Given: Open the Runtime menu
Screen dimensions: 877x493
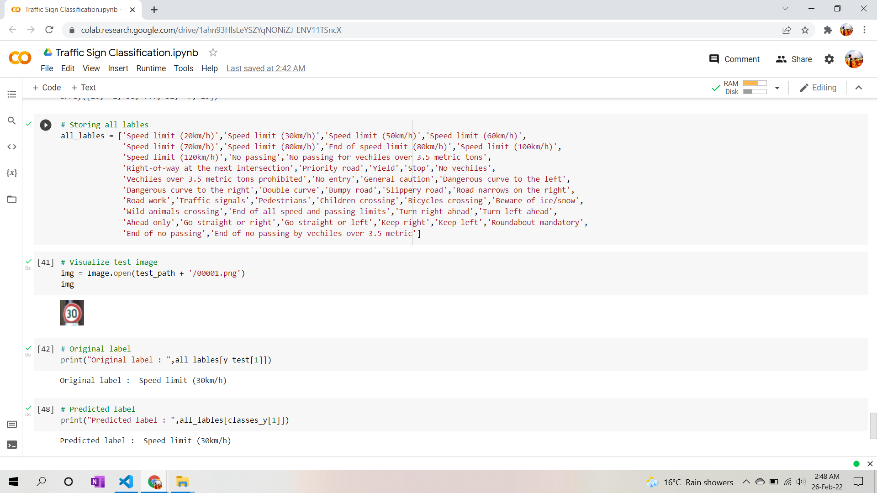Looking at the screenshot, I should pyautogui.click(x=151, y=68).
